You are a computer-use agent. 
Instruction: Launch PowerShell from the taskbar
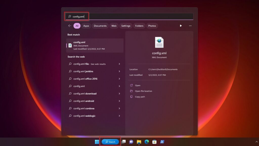pyautogui.click(x=162, y=142)
